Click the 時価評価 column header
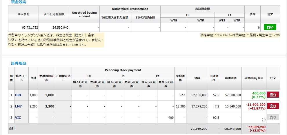Viewport: 287px width, 135px height. point(231,78)
